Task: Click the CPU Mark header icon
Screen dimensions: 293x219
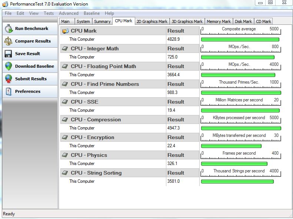Action: pyautogui.click(x=65, y=31)
